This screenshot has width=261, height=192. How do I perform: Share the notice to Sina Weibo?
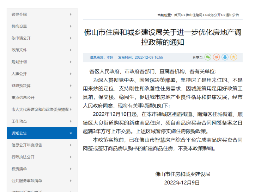pos(217,57)
